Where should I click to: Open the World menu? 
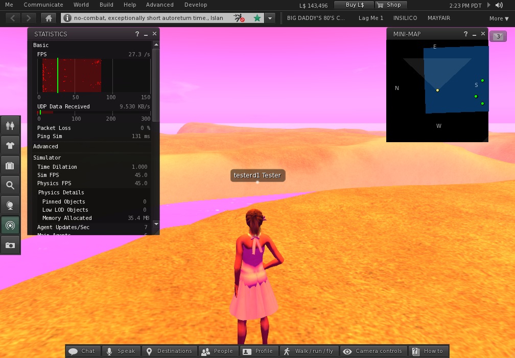coord(81,5)
